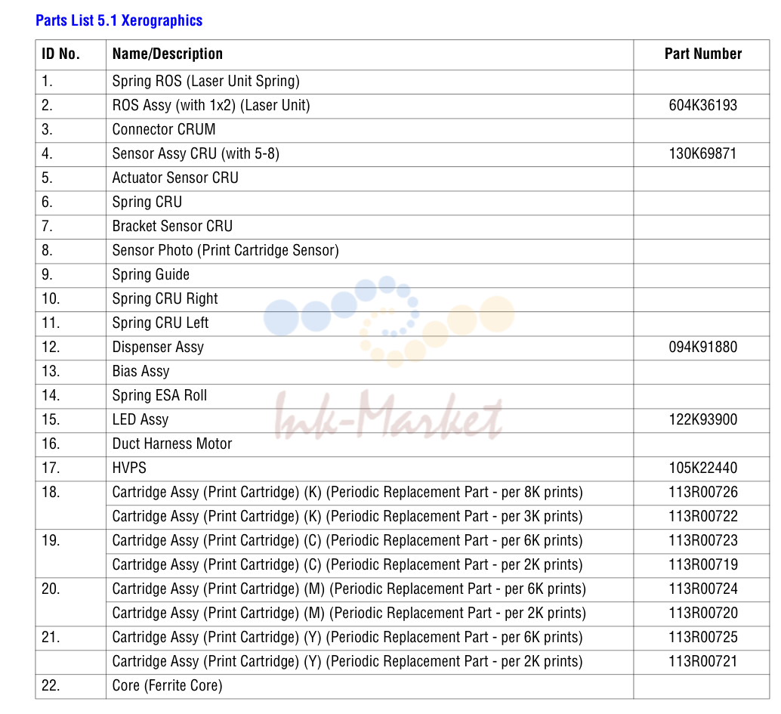Click the Core (Ferrite Core) entry
781x714 pixels.
coord(167,685)
